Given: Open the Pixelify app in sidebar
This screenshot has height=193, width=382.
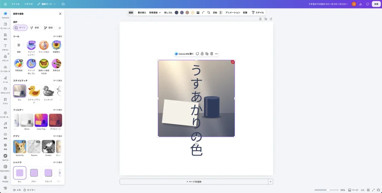Looking at the screenshot, I should 5,178.
